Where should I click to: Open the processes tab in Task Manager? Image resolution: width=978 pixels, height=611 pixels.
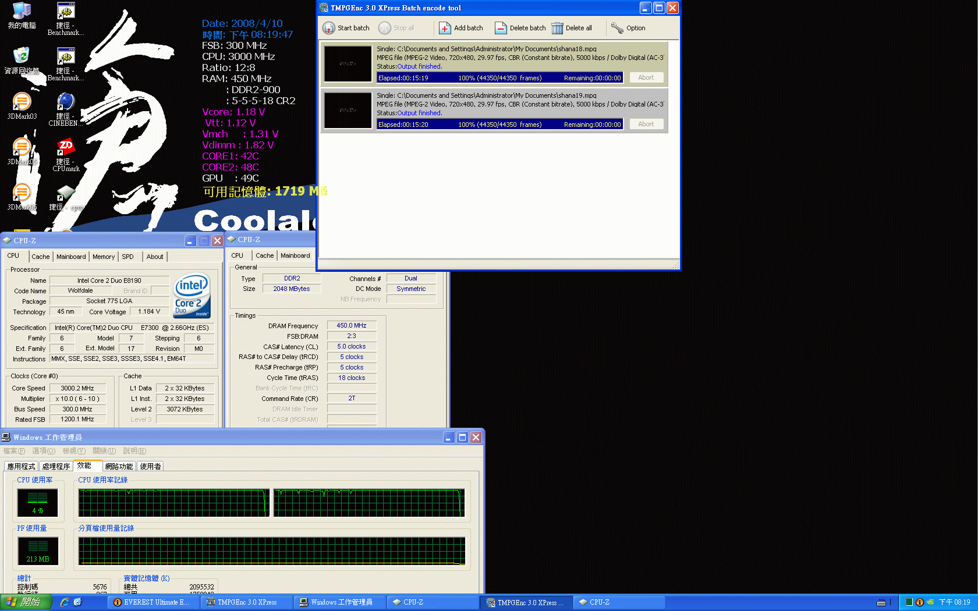(x=56, y=466)
